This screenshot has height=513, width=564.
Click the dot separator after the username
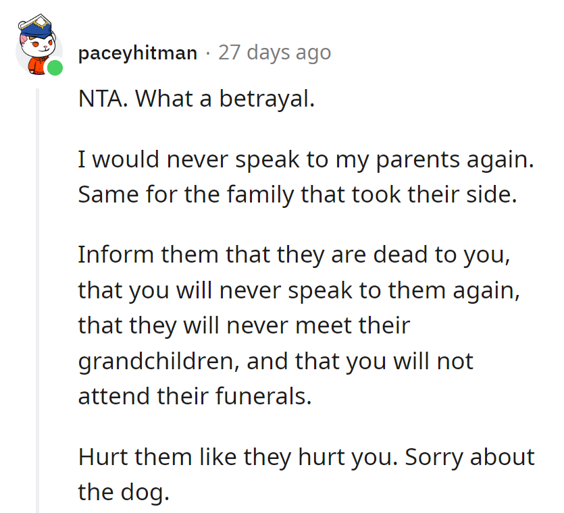[208, 53]
